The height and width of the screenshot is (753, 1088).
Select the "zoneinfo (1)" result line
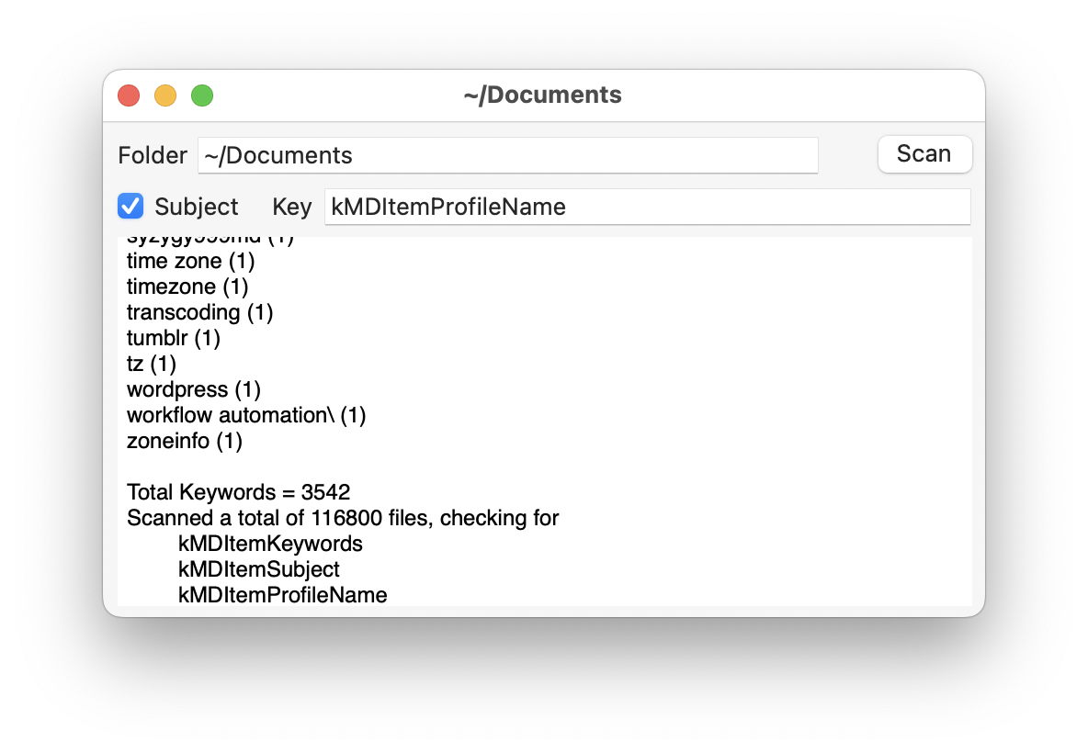(x=185, y=440)
